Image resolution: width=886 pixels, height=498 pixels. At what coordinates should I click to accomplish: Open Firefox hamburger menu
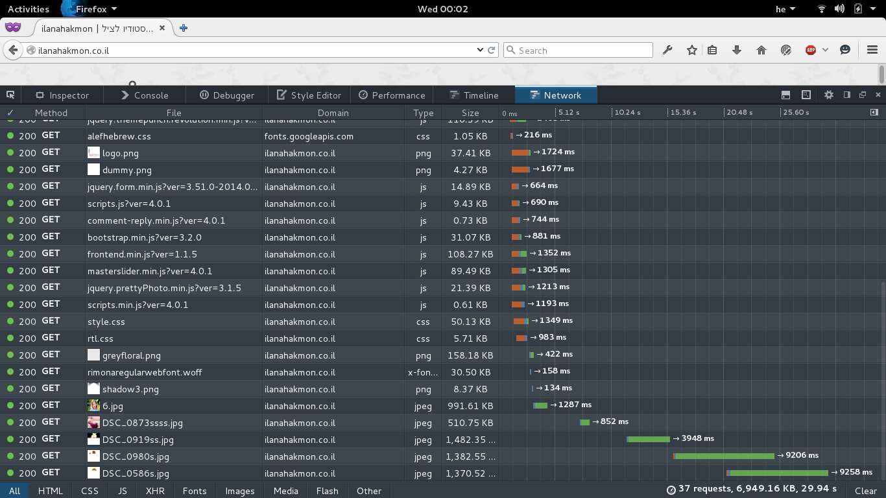click(872, 50)
